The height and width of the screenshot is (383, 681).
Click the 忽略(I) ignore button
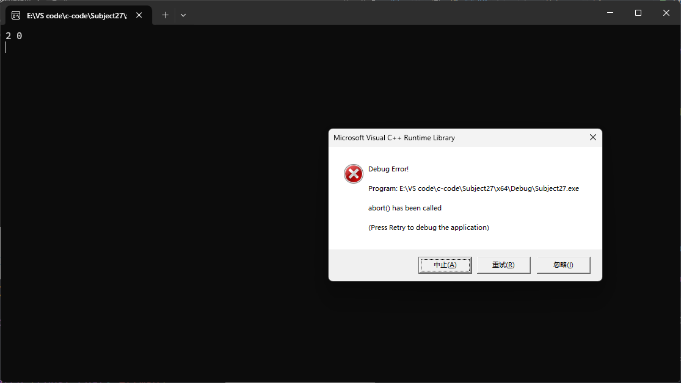point(563,265)
